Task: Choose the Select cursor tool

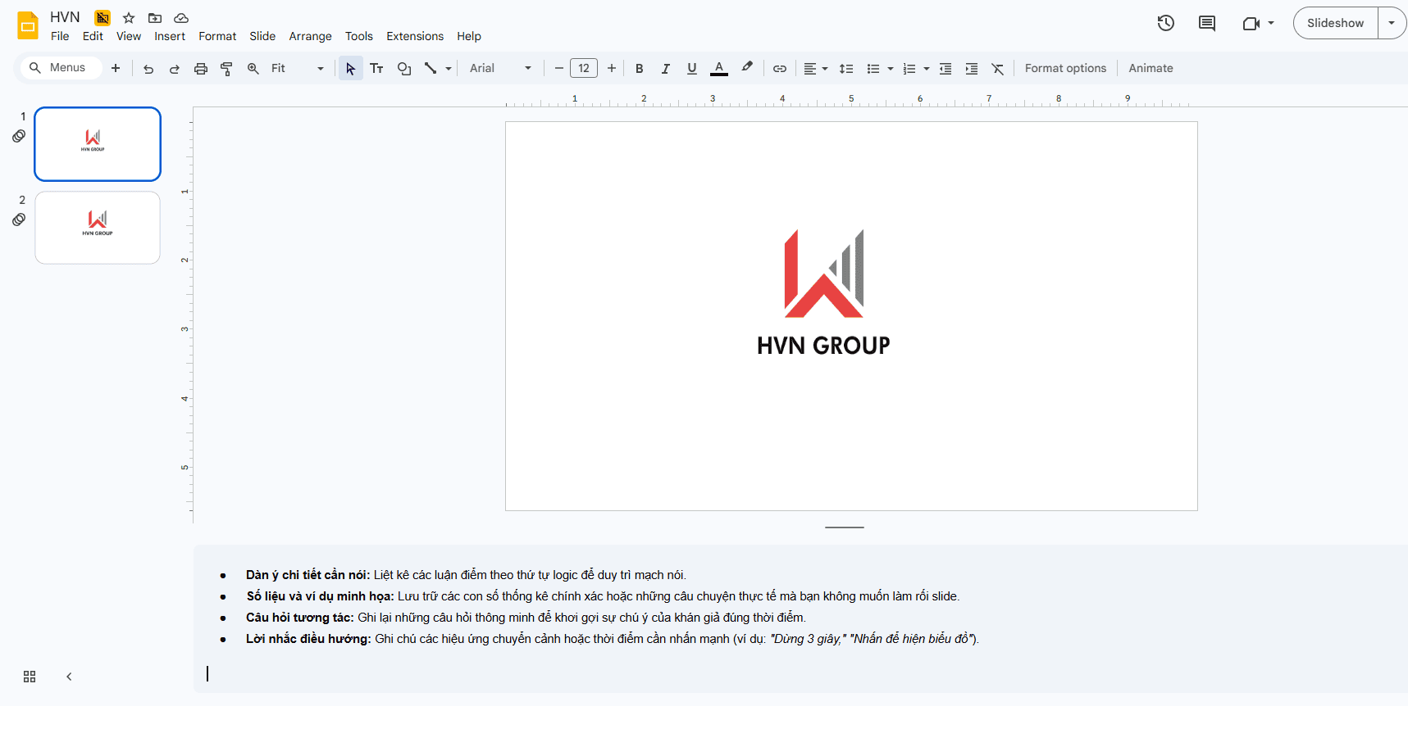Action: (351, 69)
